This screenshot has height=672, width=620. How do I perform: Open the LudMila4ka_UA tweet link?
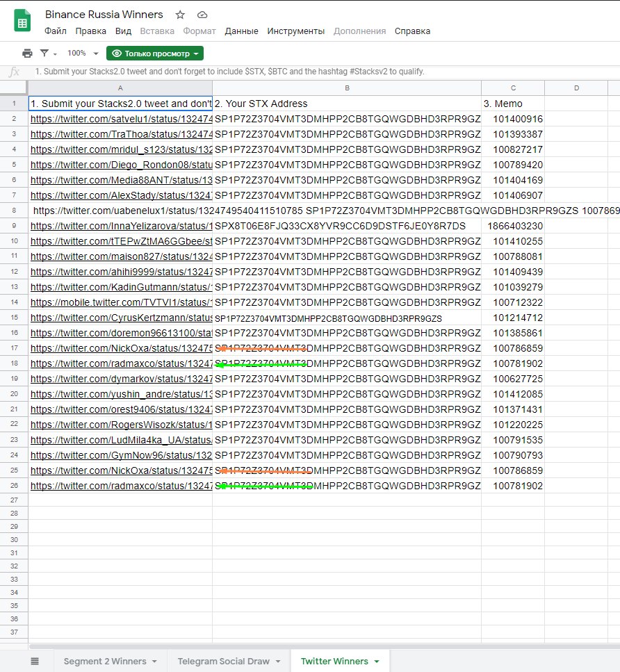[122, 440]
